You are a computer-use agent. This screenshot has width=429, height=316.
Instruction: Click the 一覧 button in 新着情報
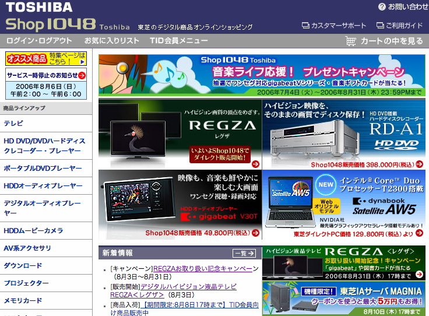[x=244, y=254]
